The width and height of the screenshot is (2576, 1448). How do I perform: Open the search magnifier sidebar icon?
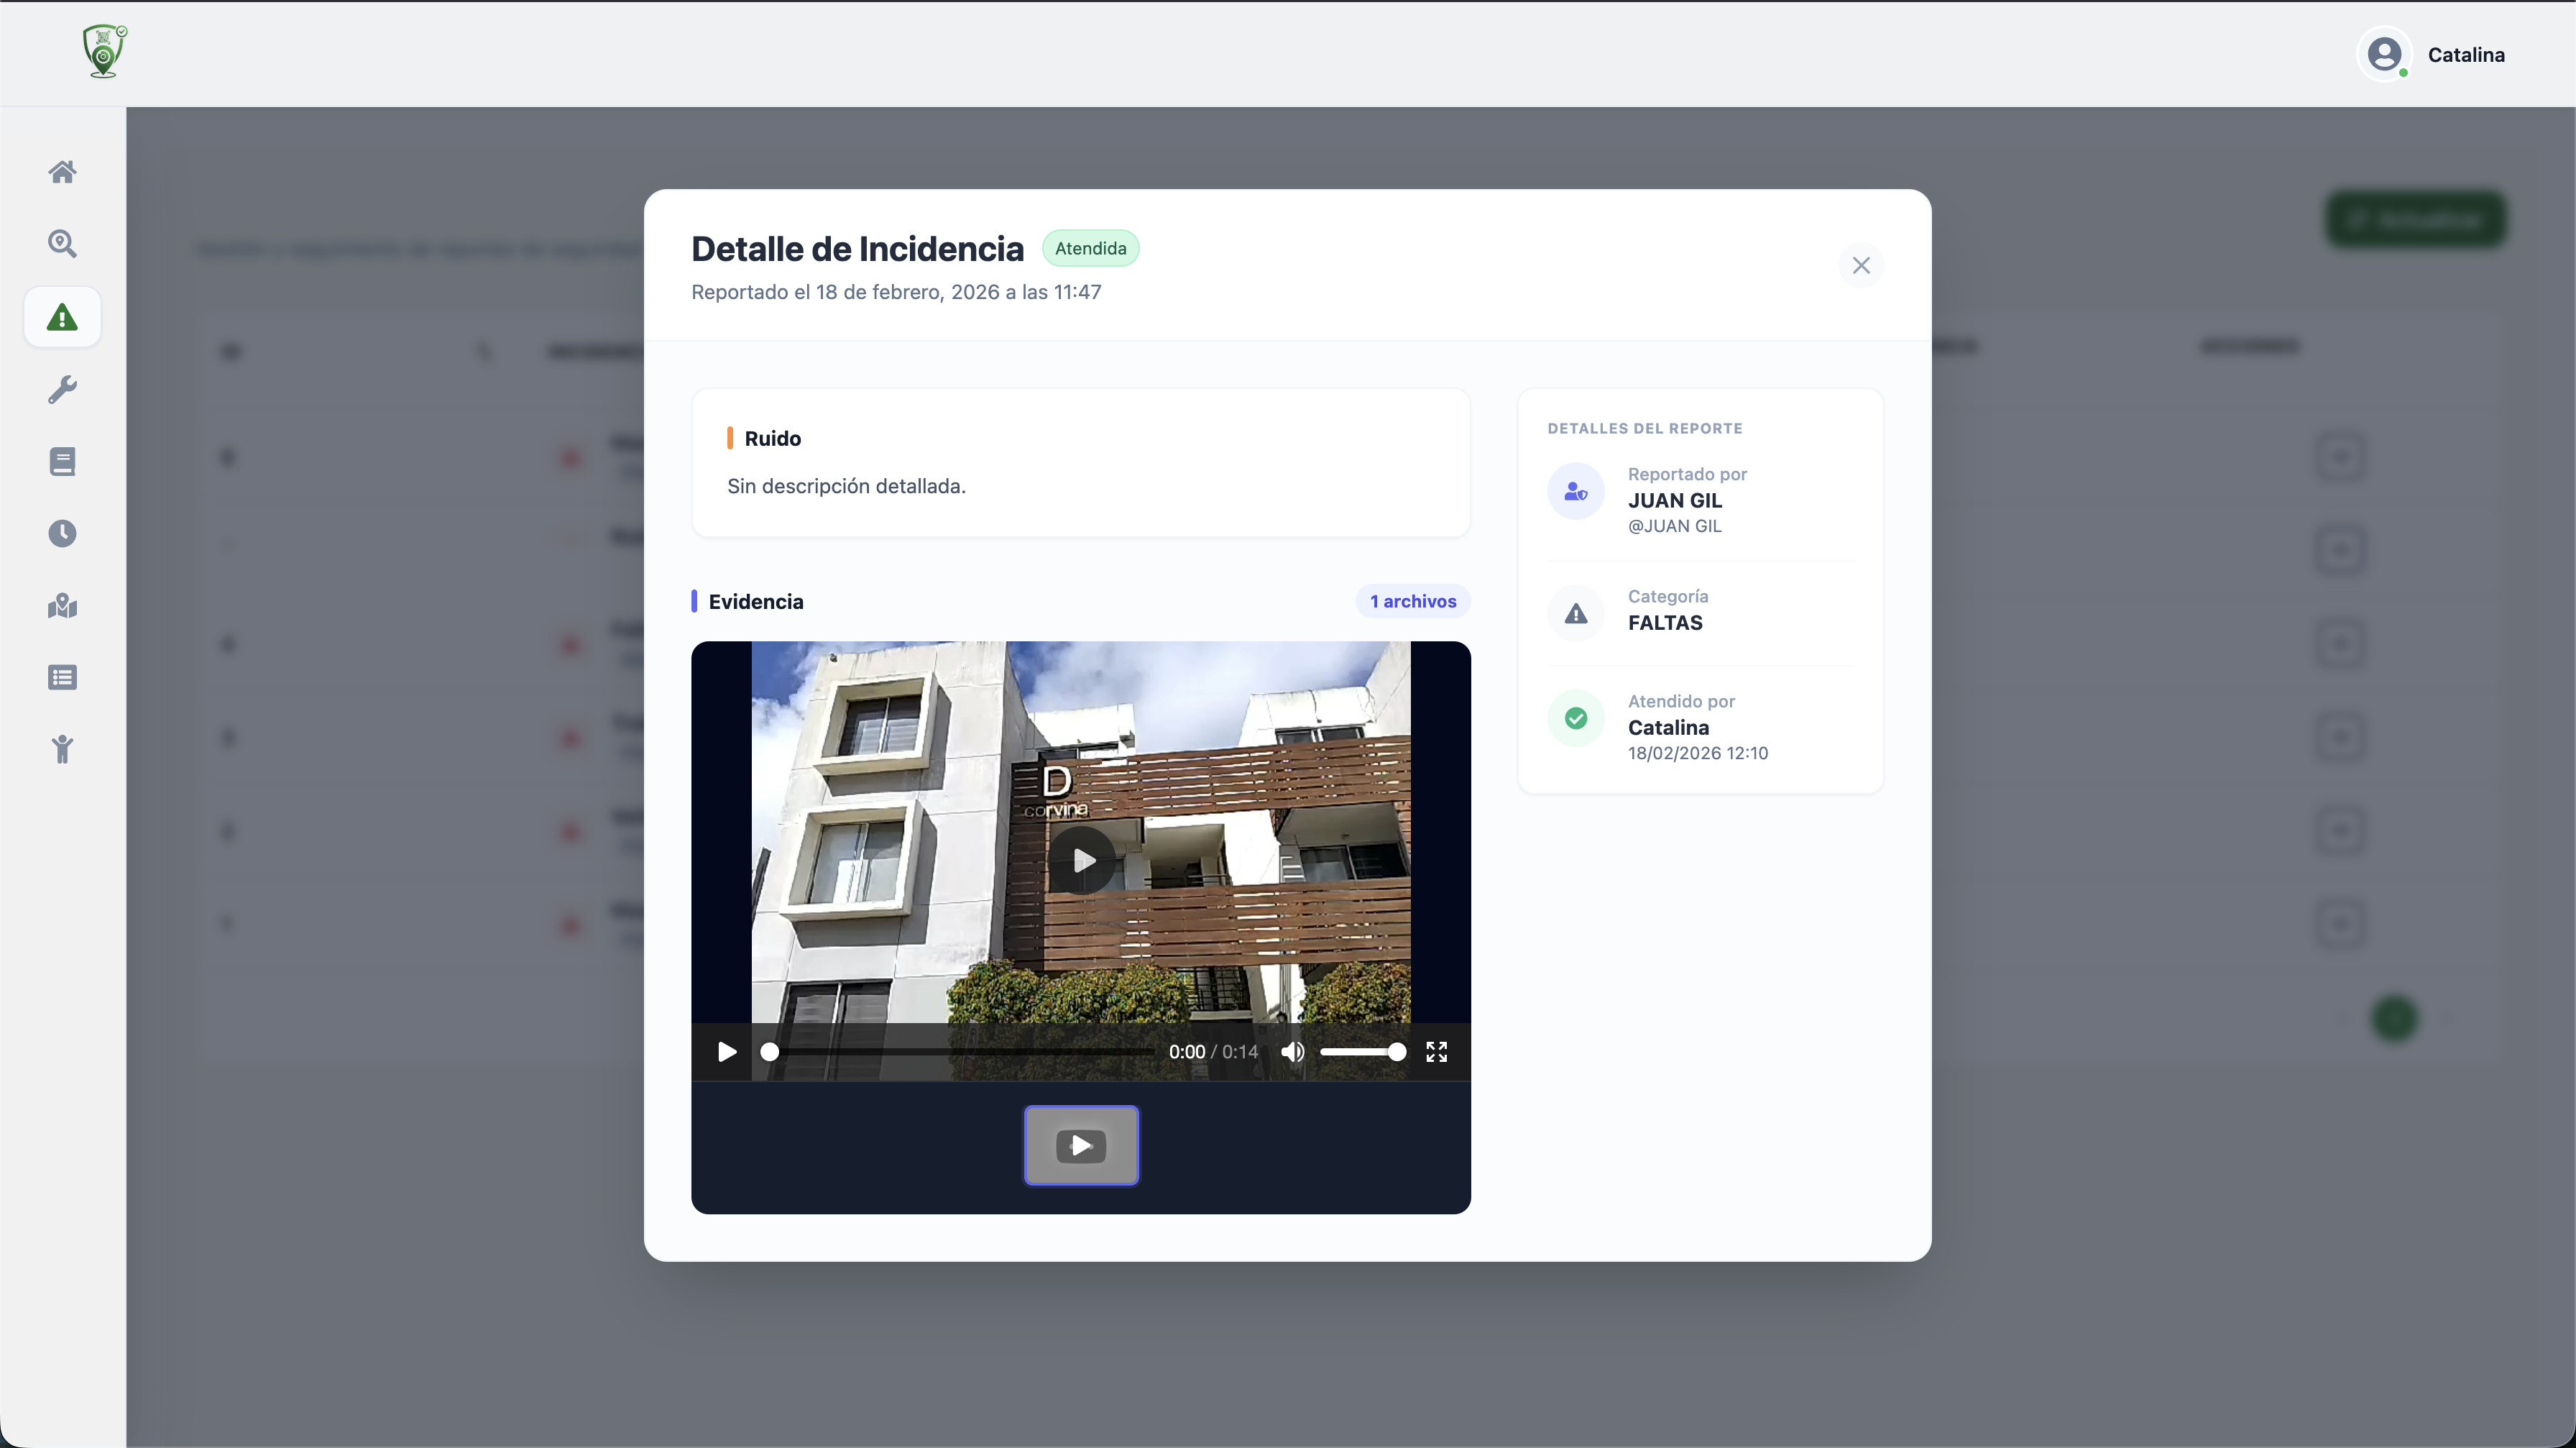tap(62, 244)
